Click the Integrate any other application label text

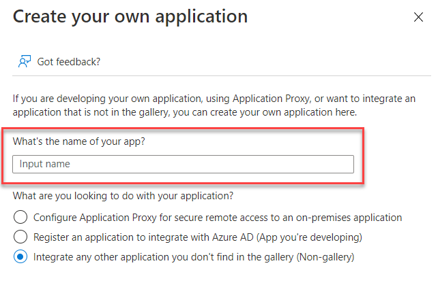(194, 257)
